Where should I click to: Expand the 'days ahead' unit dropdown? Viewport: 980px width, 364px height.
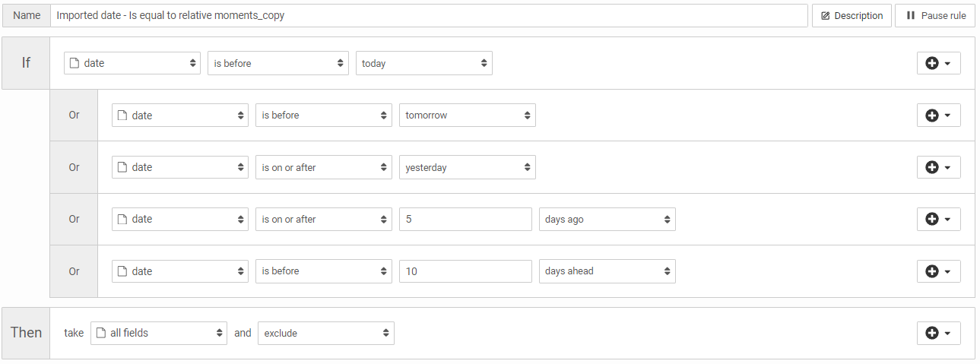[607, 271]
